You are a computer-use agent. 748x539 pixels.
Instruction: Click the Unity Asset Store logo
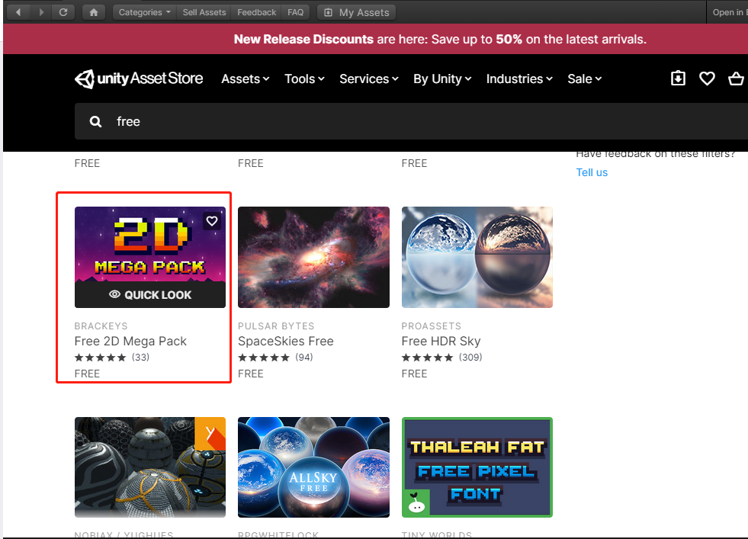pyautogui.click(x=139, y=79)
